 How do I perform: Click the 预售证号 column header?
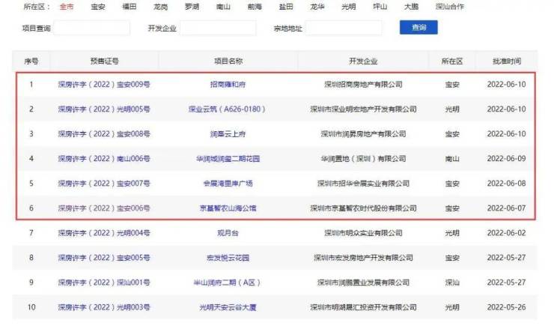coord(104,61)
